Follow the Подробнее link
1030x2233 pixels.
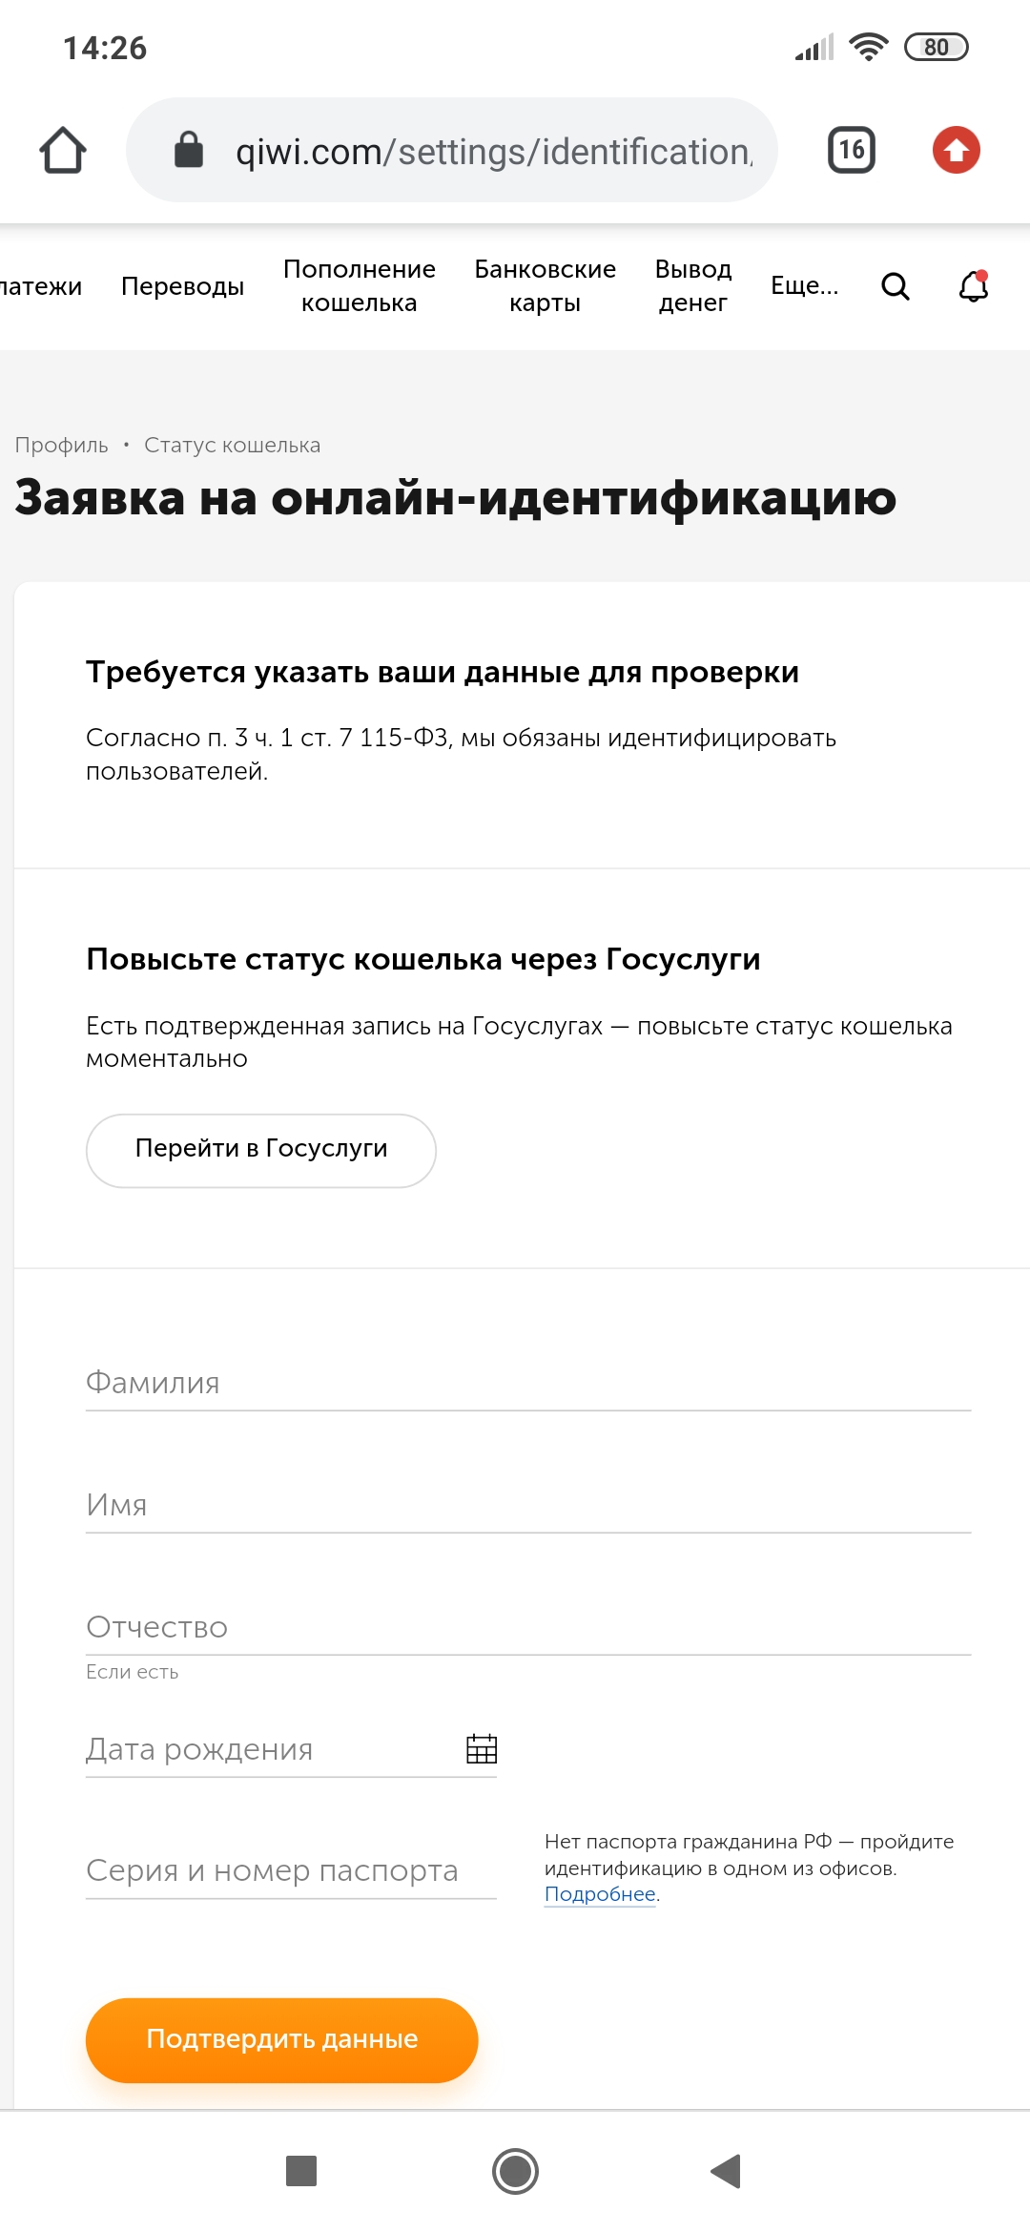pyautogui.click(x=600, y=1894)
